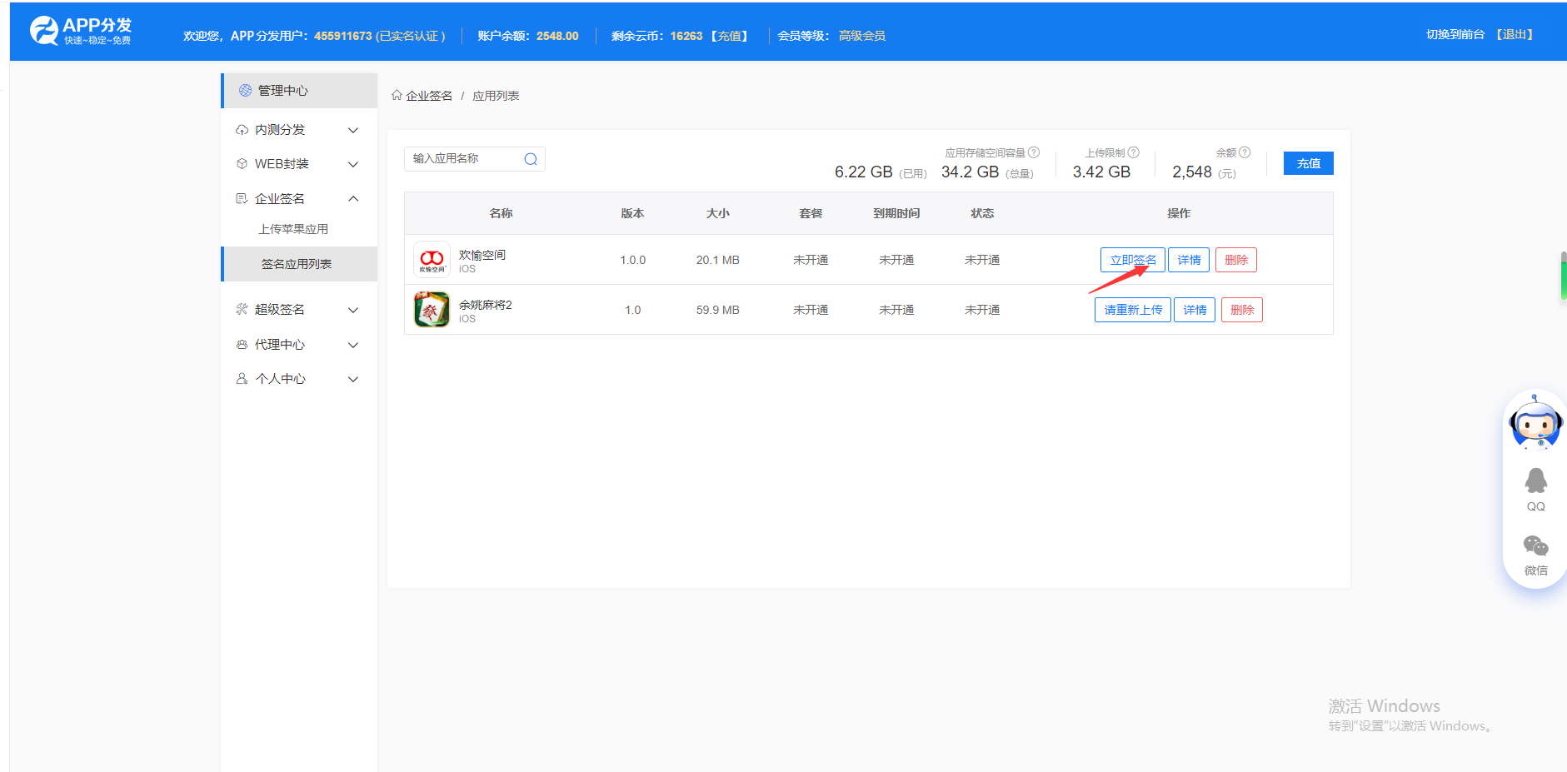This screenshot has width=1567, height=772.
Task: Click 切换到前台 link in header
Action: click(x=1455, y=35)
